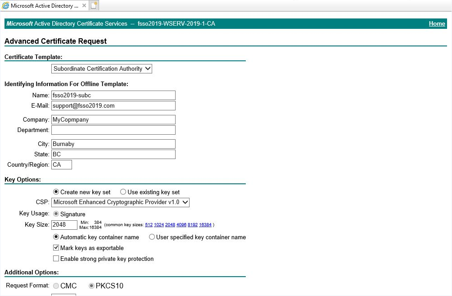Image resolution: width=452 pixels, height=296 pixels.
Task: Select PKCS10 request format
Action: click(91, 286)
